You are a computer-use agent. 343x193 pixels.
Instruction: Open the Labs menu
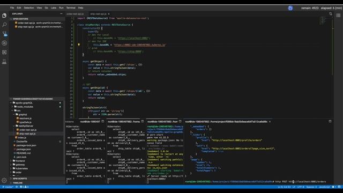(x=54, y=8)
